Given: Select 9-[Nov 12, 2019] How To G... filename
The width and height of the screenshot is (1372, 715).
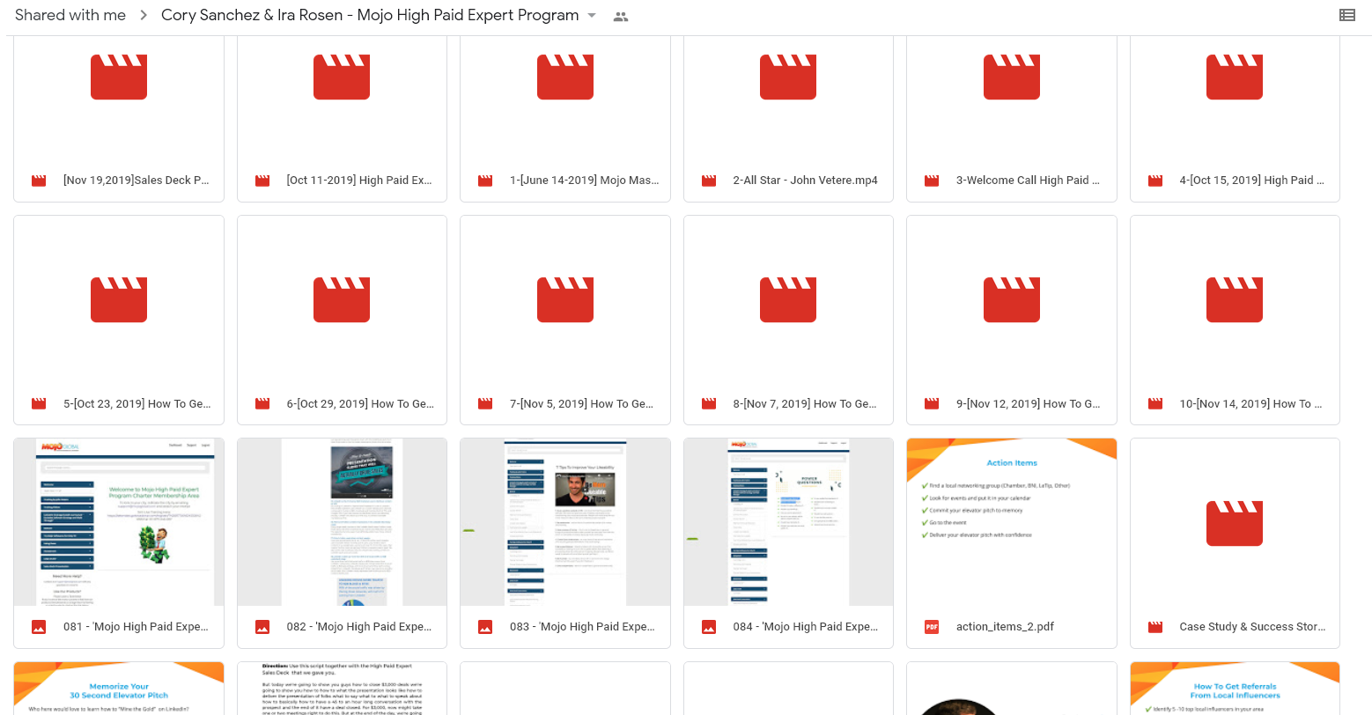Looking at the screenshot, I should click(1029, 403).
